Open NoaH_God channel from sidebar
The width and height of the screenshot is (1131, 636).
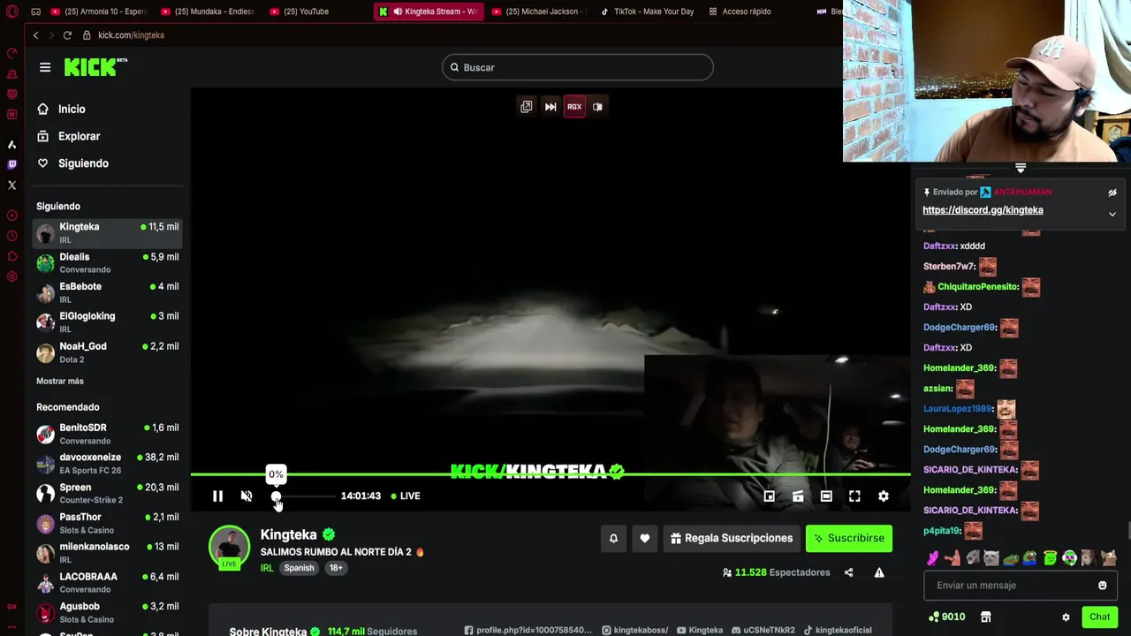pos(107,352)
